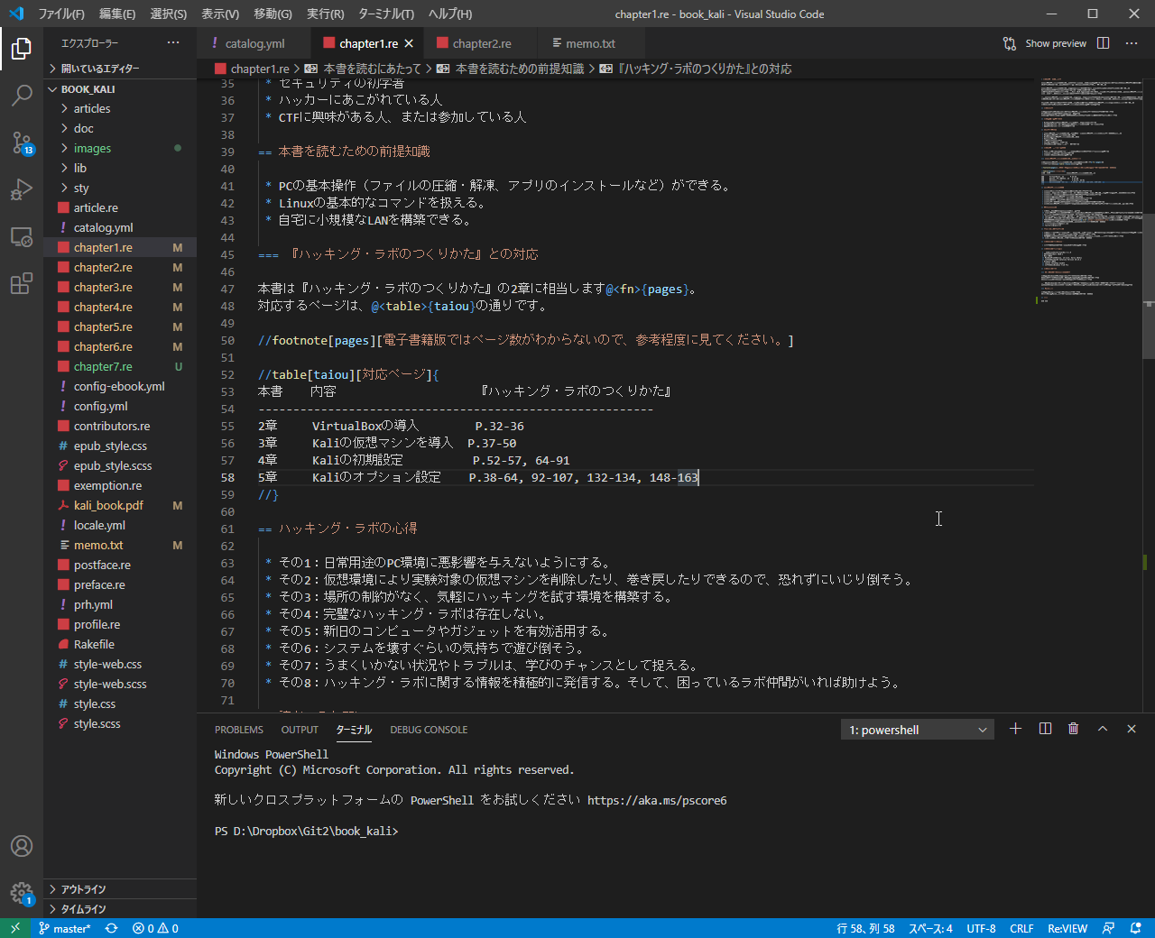Switch to the catalog.yml editor tab
The height and width of the screenshot is (938, 1155).
254,43
